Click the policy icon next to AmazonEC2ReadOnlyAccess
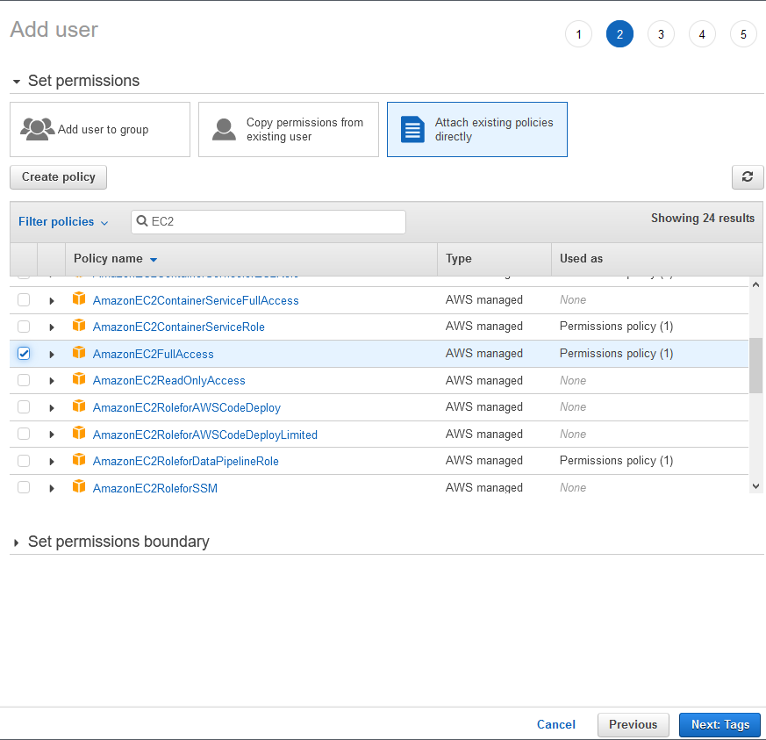The width and height of the screenshot is (766, 740). [79, 380]
